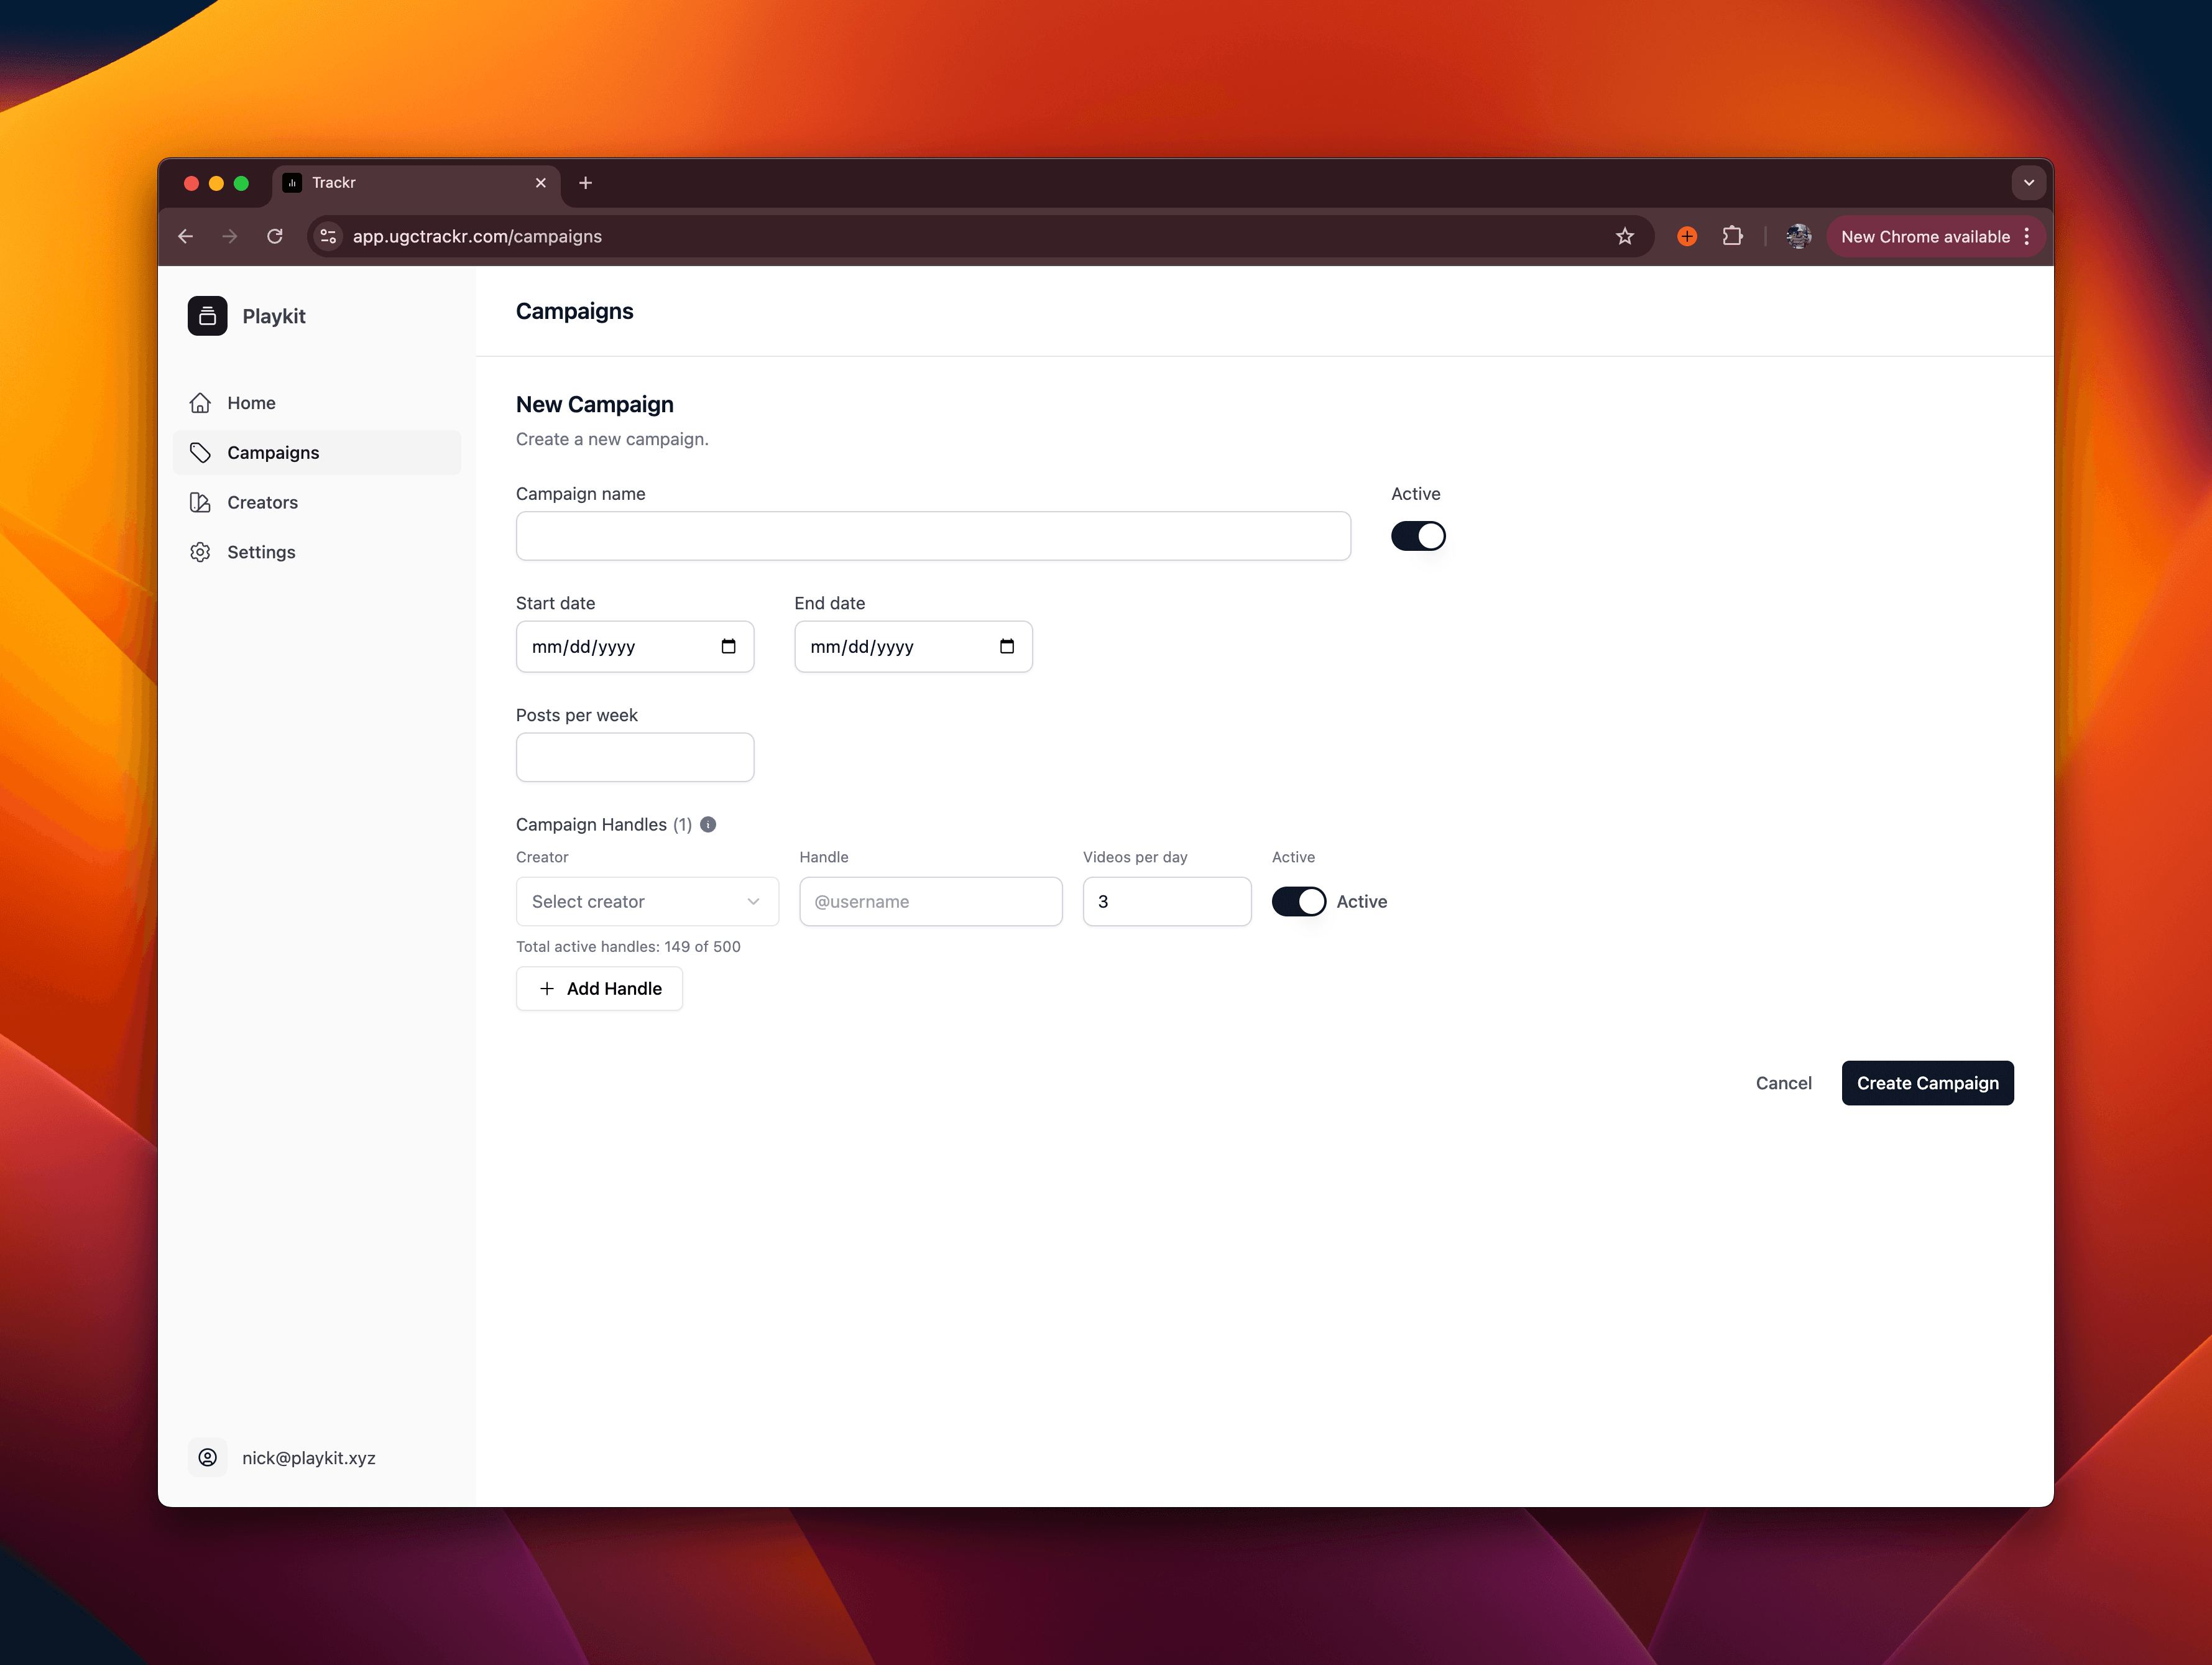Click Create Campaign
The height and width of the screenshot is (1665, 2212).
click(1927, 1083)
